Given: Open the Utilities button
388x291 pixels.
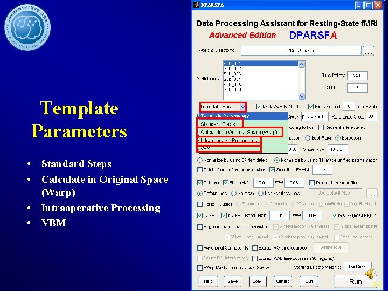Looking at the screenshot, I should pos(282,281).
